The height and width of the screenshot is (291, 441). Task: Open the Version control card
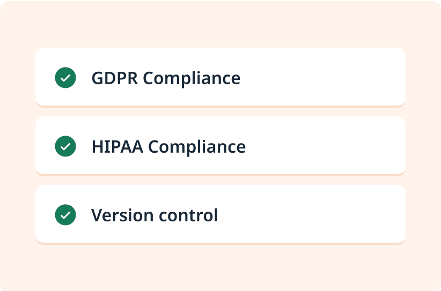tap(220, 214)
